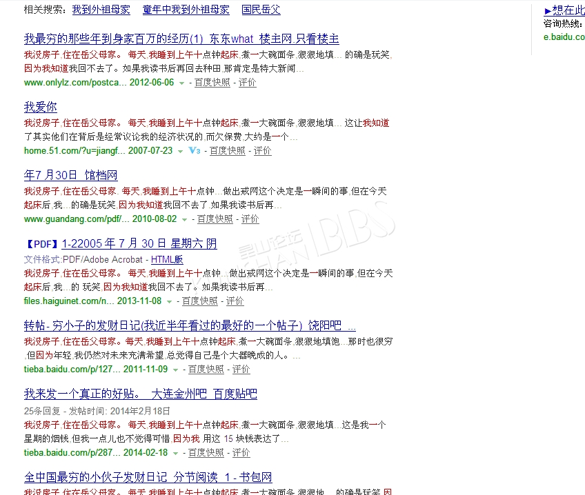The width and height of the screenshot is (585, 495).
Task: Click the '►想在此' ad link at right
Action: point(564,10)
